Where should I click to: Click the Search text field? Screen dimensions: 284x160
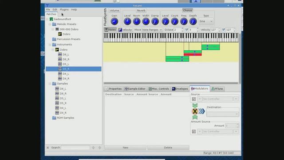click(x=75, y=148)
